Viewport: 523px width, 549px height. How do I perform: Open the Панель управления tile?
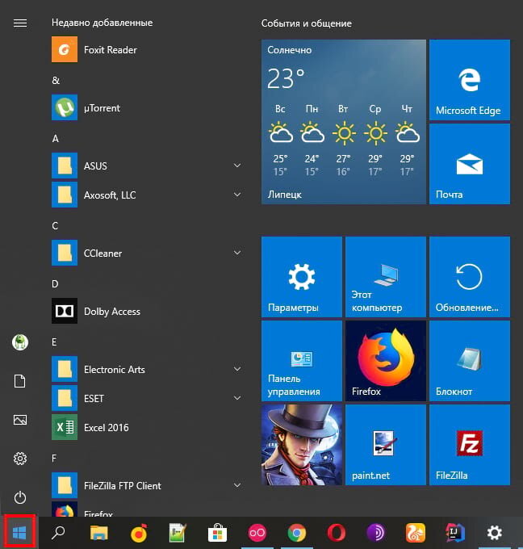pyautogui.click(x=301, y=361)
